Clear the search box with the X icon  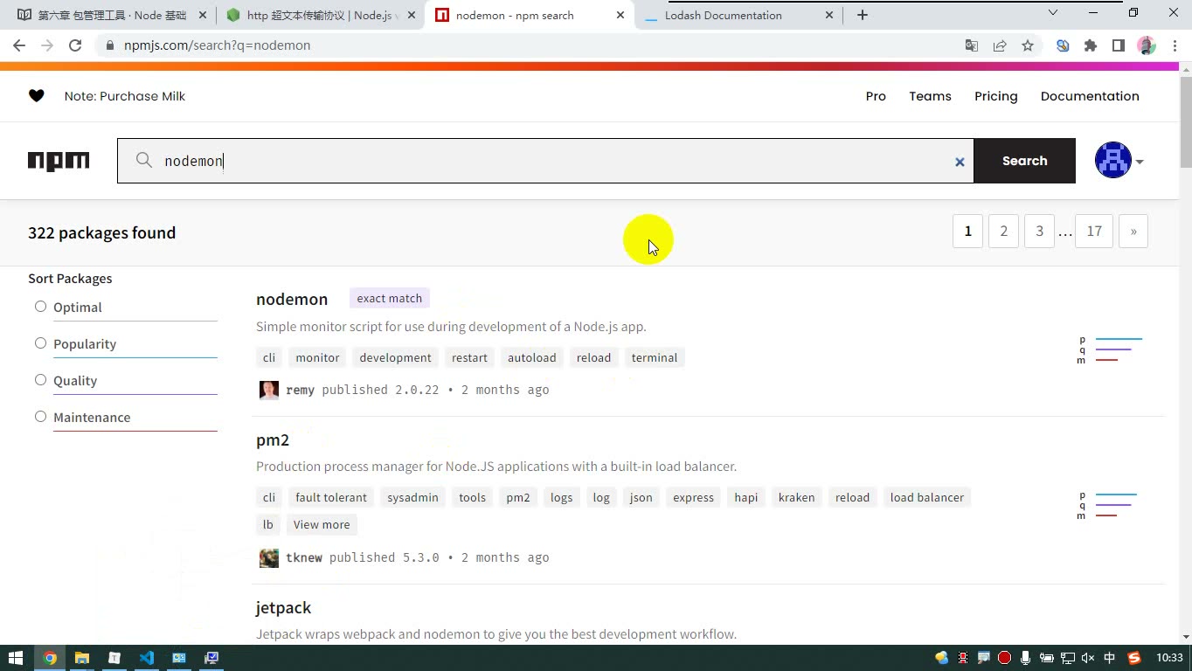pyautogui.click(x=960, y=162)
